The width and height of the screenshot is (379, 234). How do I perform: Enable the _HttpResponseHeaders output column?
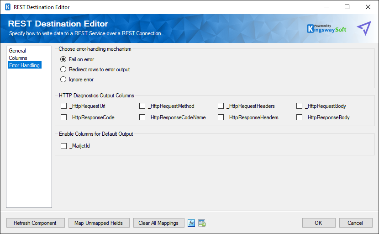pos(221,117)
